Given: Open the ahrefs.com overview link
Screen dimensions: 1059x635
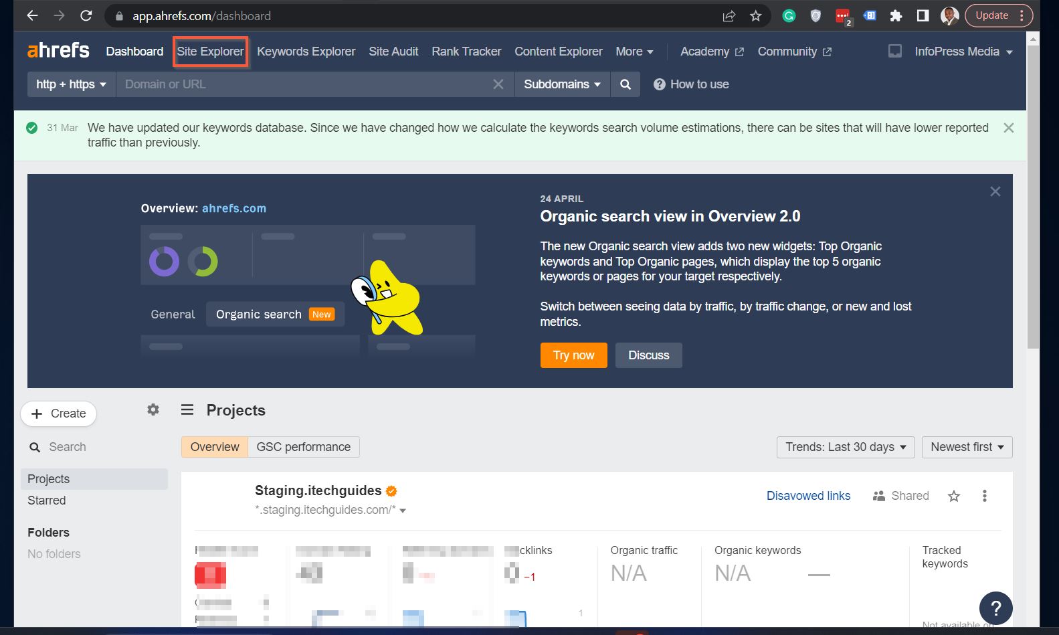Looking at the screenshot, I should (x=234, y=208).
